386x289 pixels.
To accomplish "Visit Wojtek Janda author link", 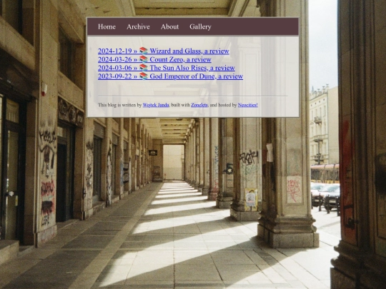I will tap(156, 105).
